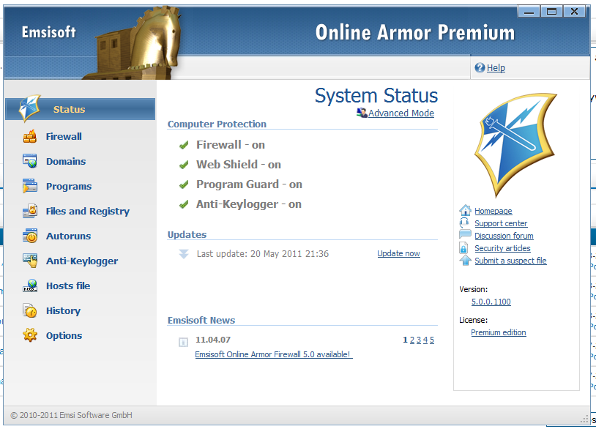596x429 pixels.
Task: Click the Submit a suspect file arrow icon
Action: [x=465, y=261]
